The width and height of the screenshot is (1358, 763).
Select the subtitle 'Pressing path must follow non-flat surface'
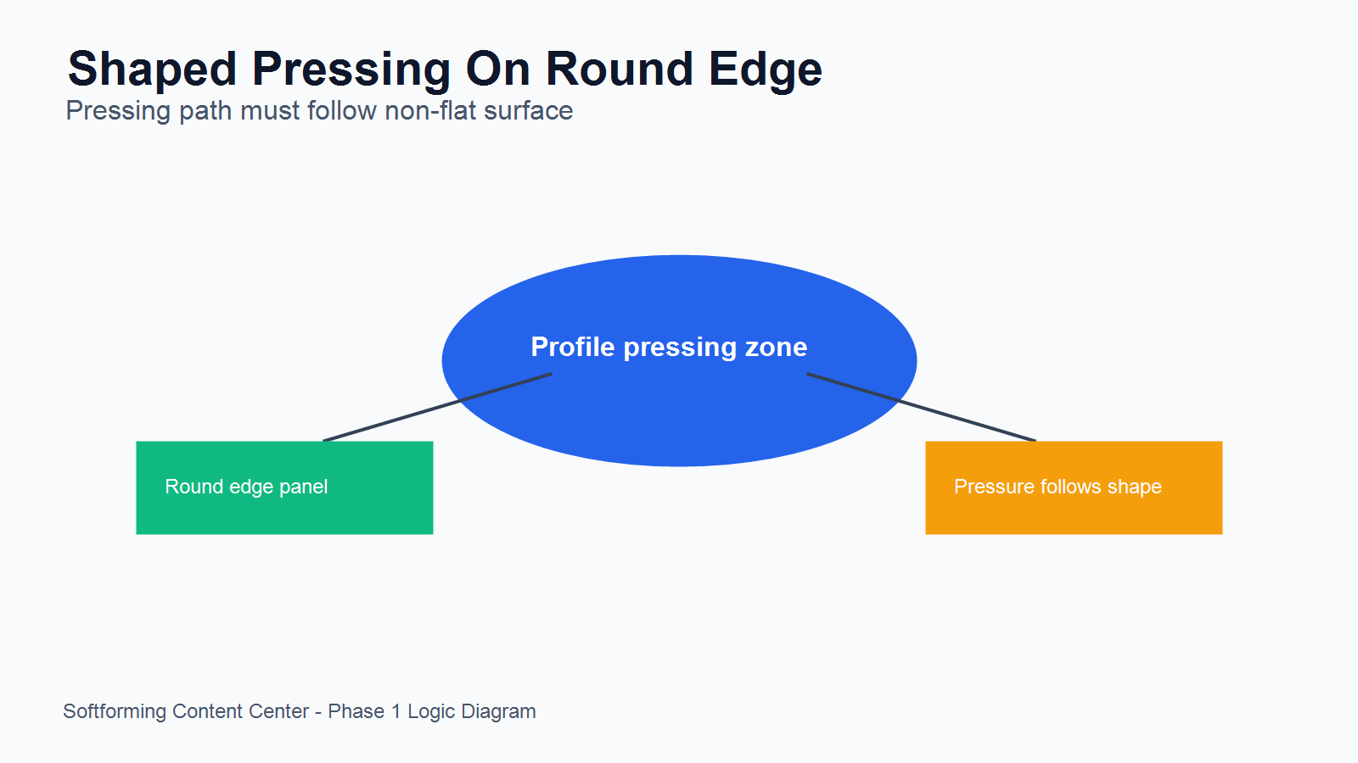319,111
